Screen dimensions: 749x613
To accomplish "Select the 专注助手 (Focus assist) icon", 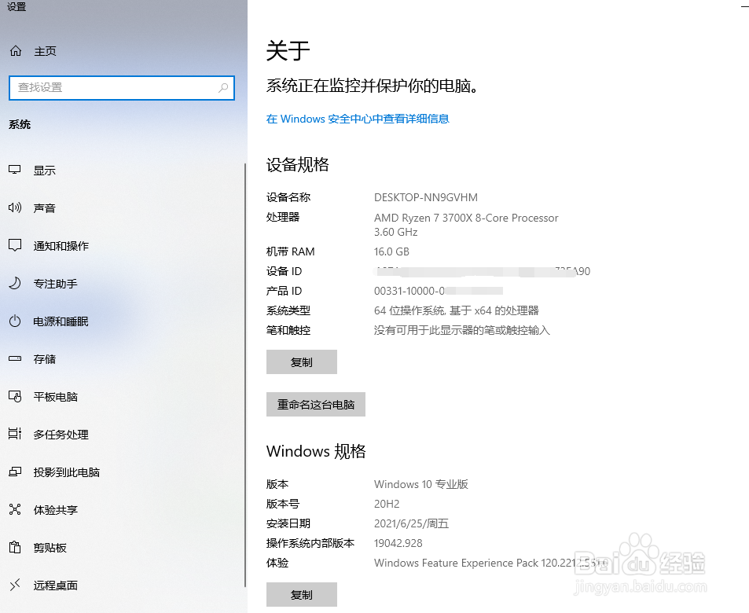I will 16,283.
